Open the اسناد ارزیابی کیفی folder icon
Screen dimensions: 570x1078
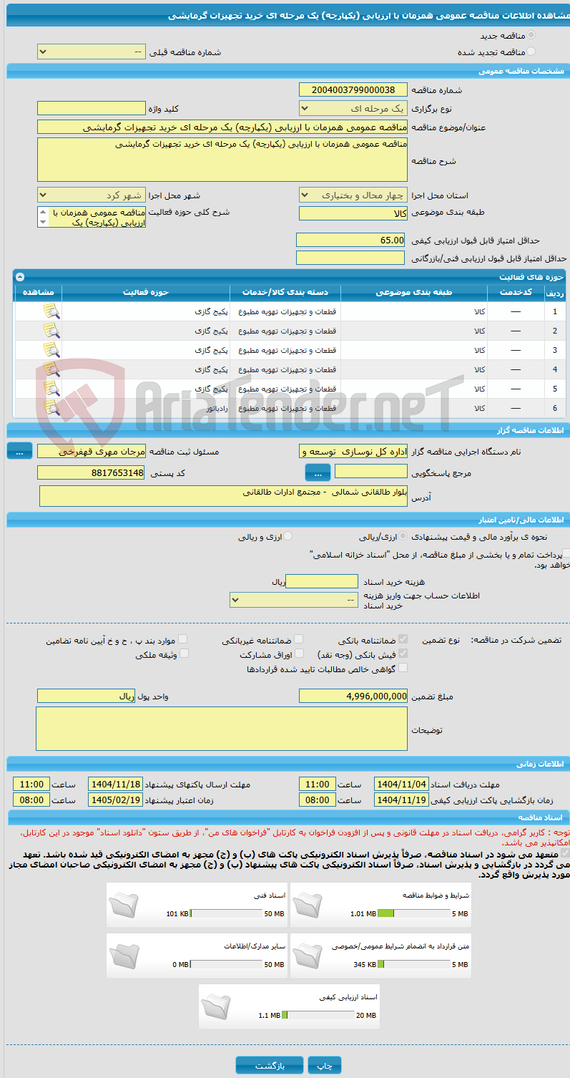point(215,1006)
